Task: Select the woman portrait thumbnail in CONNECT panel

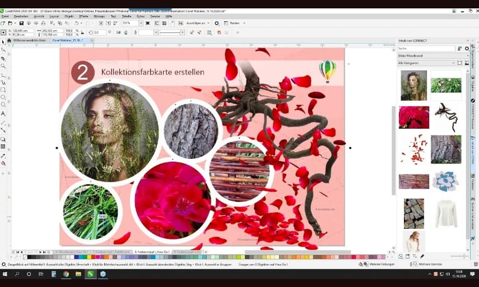Action: click(413, 85)
